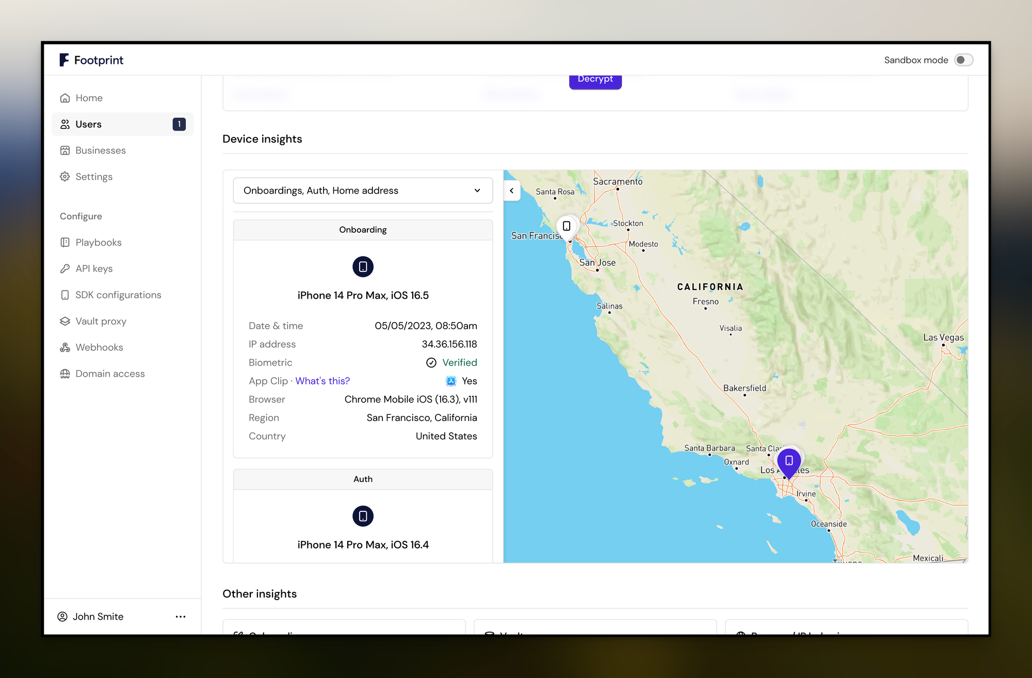This screenshot has height=678, width=1032.
Task: Click the Playbooks book icon
Action: (65, 243)
